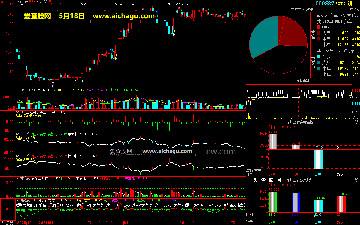Select the 龙虎看盘(逐单) panel title
This screenshot has height=225, width=360.
[x=303, y=9]
